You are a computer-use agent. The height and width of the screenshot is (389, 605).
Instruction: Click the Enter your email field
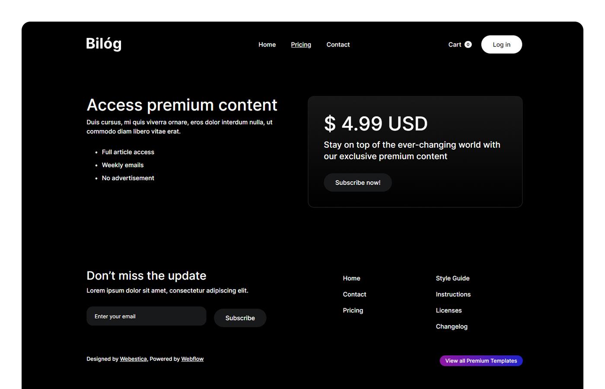tap(146, 316)
